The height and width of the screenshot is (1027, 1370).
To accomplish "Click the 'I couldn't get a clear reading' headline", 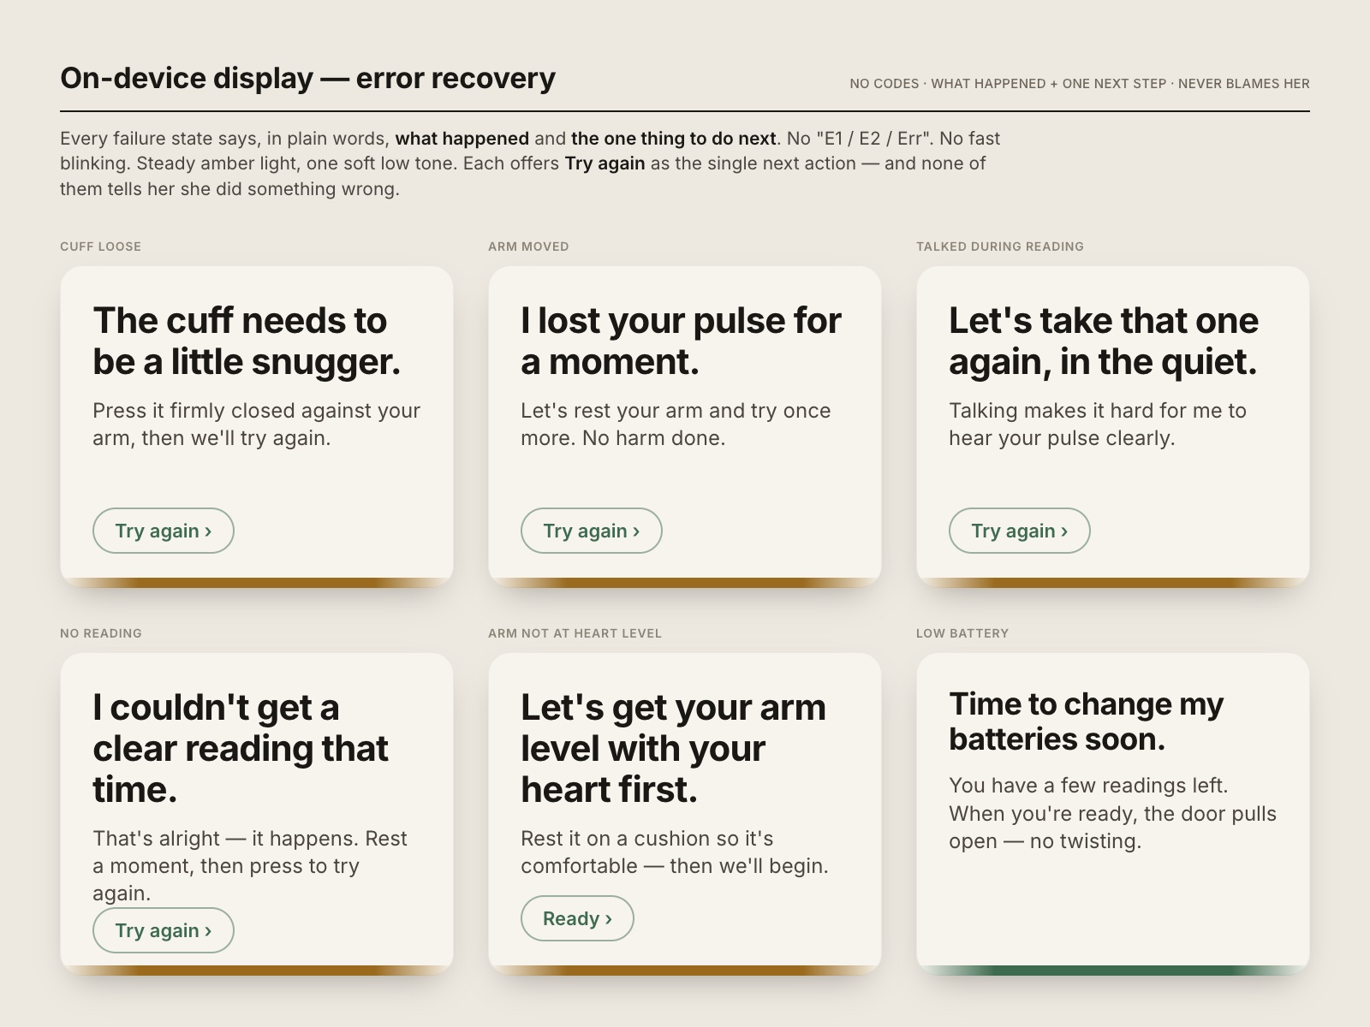I will coord(241,748).
